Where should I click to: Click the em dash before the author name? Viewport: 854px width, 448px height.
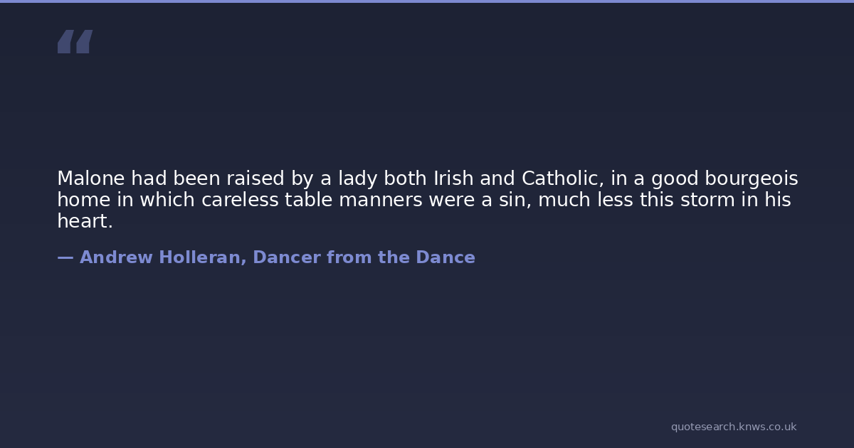65,257
